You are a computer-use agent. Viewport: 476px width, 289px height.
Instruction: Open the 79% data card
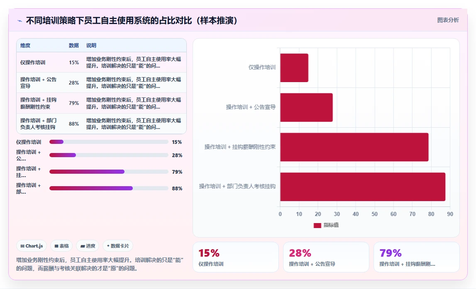[417, 257]
